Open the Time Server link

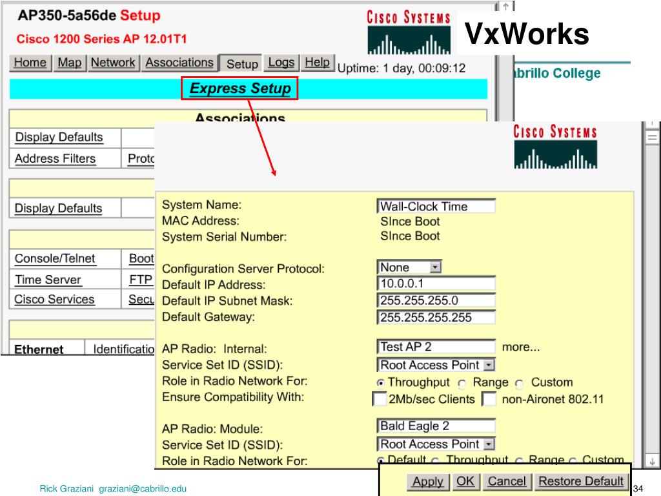[x=48, y=280]
